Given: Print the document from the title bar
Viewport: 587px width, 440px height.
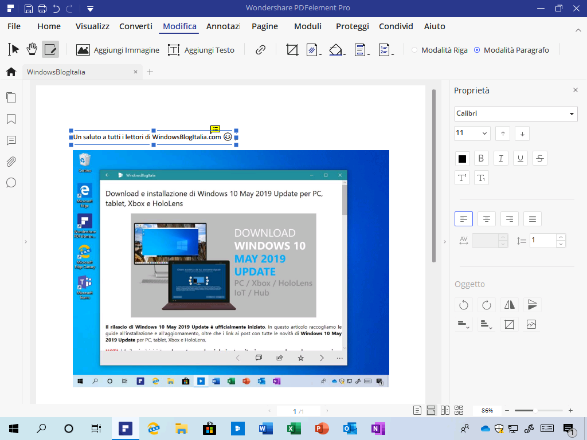Looking at the screenshot, I should (x=42, y=8).
